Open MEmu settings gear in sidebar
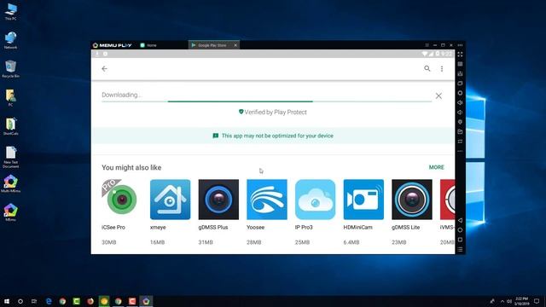Image resolution: width=546 pixels, height=307 pixels. [460, 93]
